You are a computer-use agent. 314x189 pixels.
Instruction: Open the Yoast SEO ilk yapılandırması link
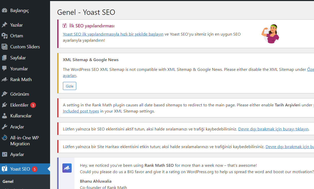tap(113, 34)
